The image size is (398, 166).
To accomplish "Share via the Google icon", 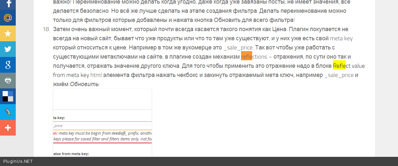I will click(x=8, y=65).
